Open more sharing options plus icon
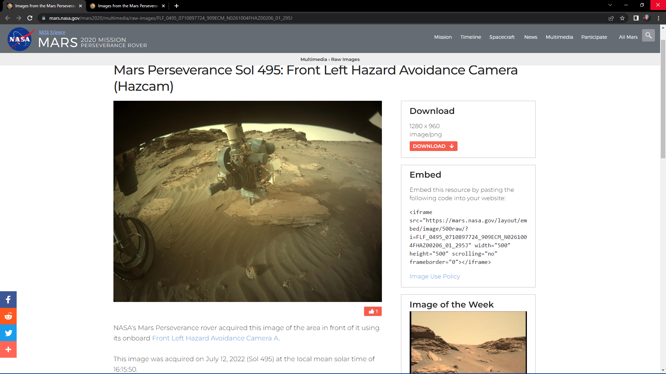 pos(8,349)
